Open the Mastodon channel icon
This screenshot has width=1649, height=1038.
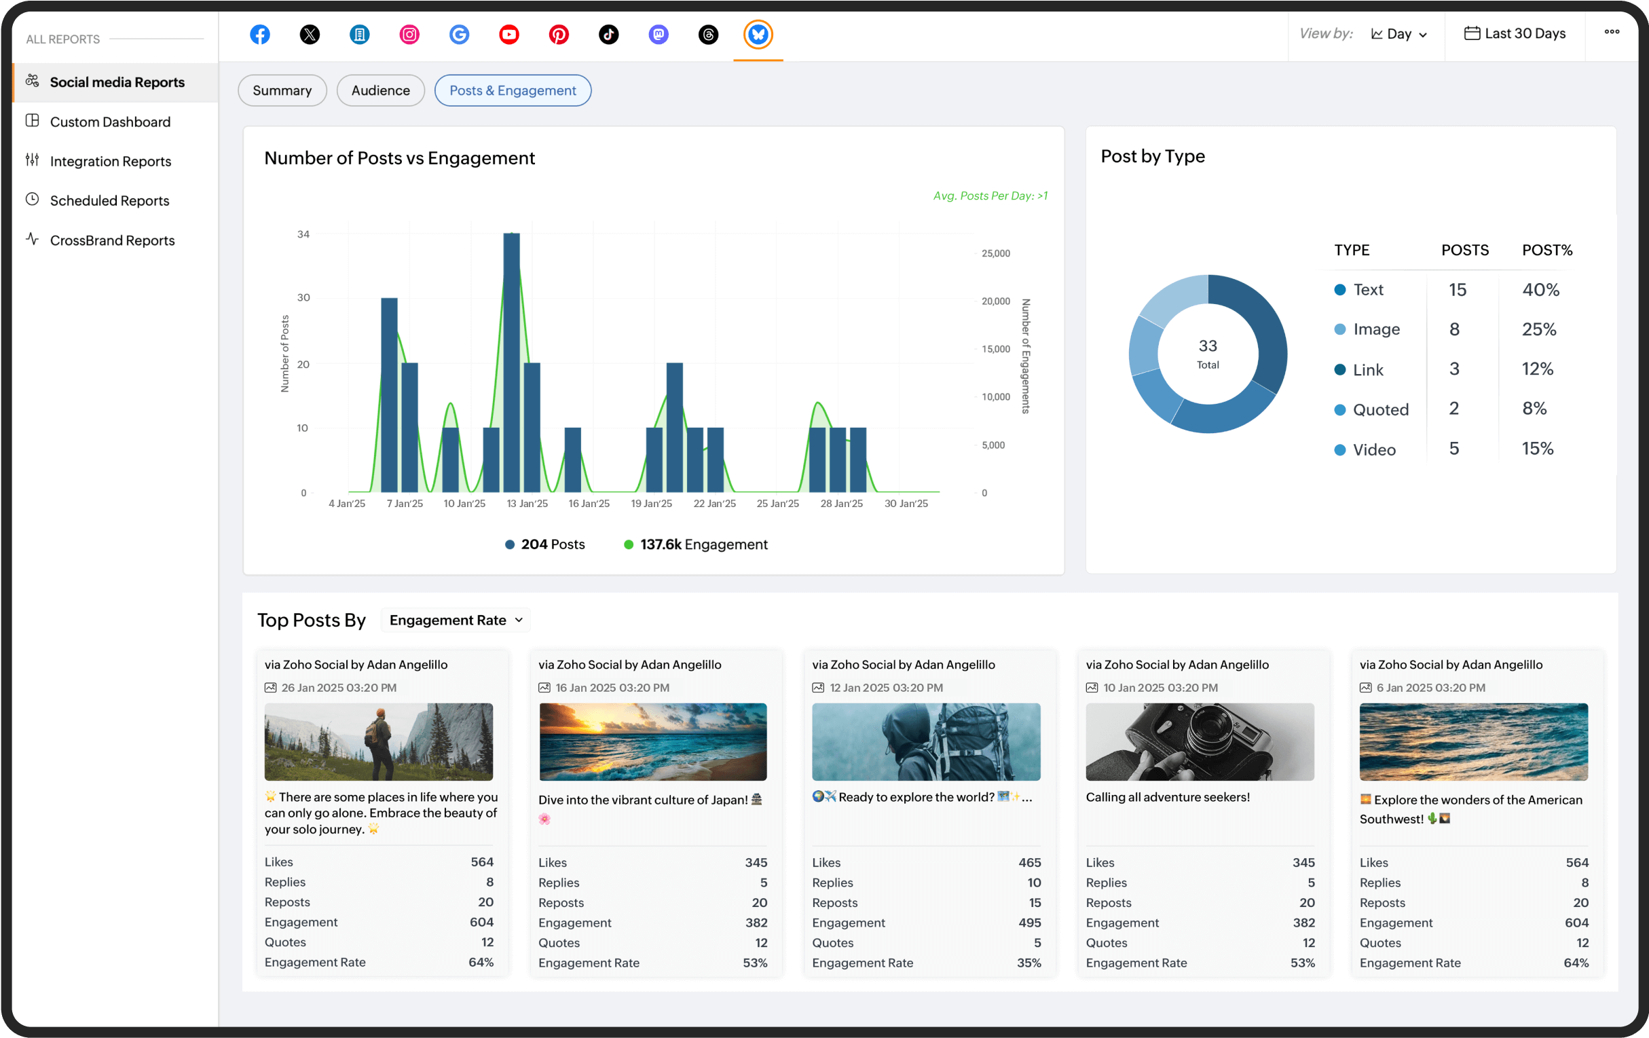click(658, 34)
